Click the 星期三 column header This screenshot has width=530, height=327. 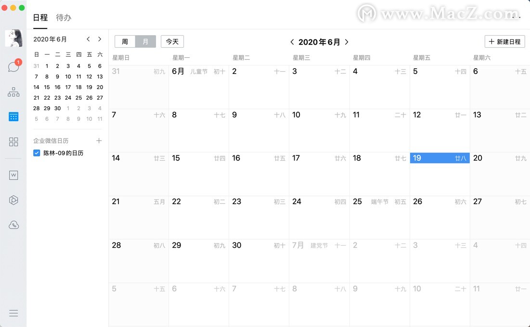point(301,58)
